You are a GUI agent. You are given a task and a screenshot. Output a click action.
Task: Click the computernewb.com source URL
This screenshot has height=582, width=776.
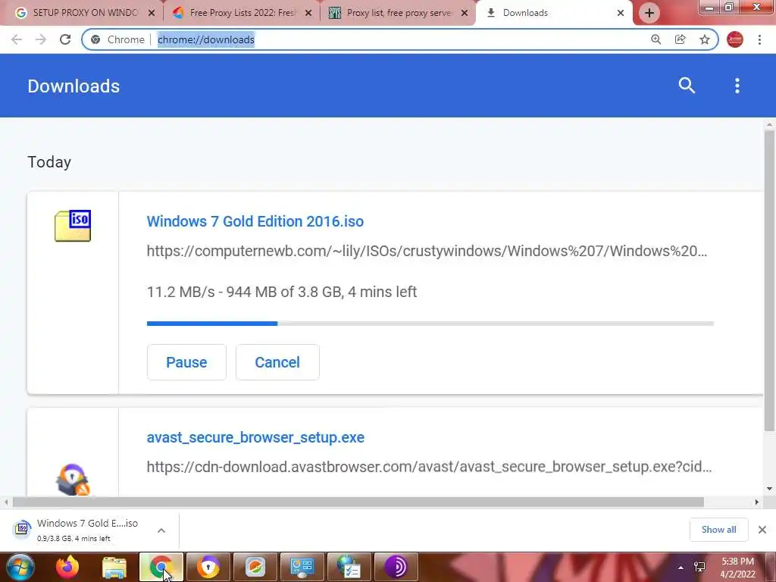tap(427, 251)
